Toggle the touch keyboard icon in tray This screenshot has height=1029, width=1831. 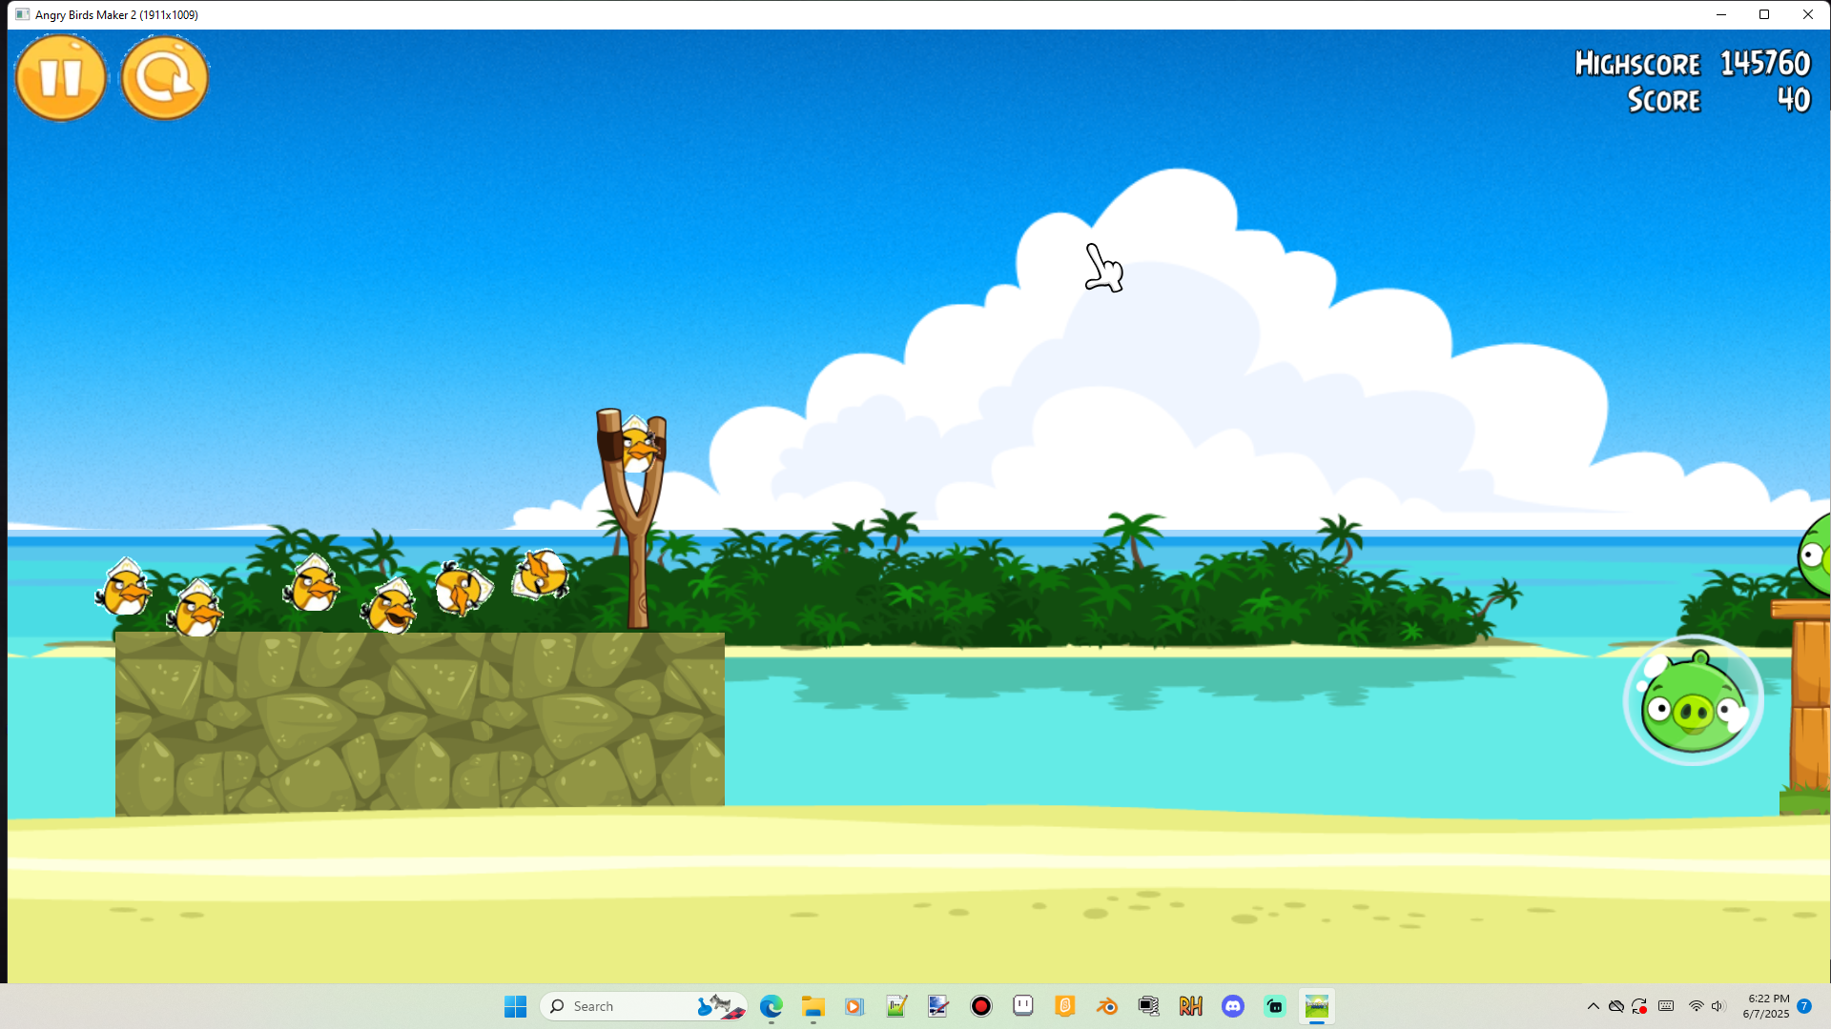coord(1666,1006)
